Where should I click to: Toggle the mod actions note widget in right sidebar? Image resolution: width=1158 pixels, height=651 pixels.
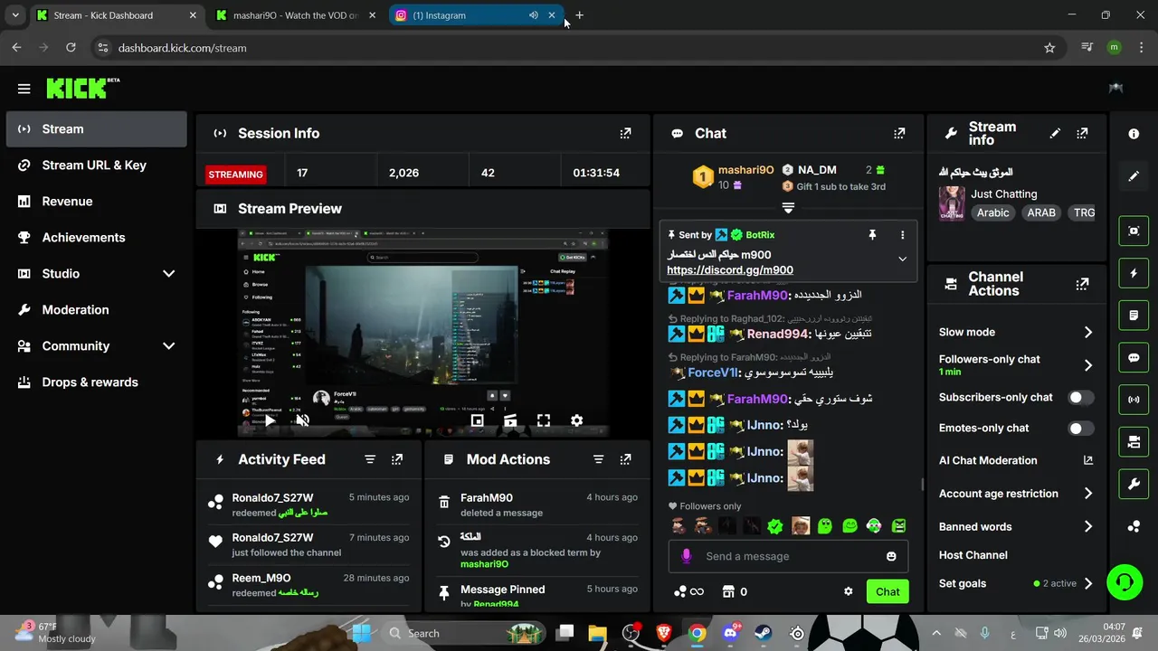point(1134,316)
